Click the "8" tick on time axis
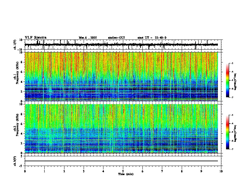 (x=182, y=171)
